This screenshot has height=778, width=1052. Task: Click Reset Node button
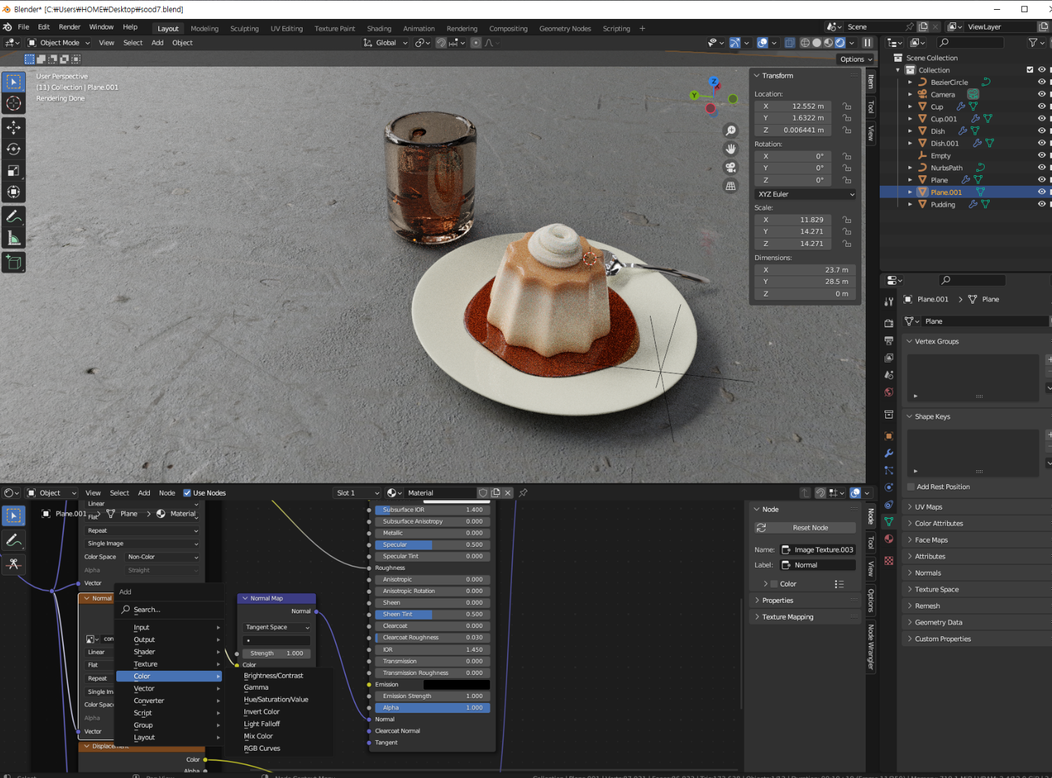(x=805, y=528)
